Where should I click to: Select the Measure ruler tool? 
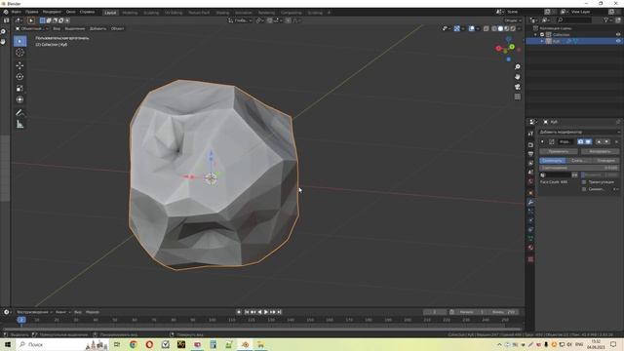click(19, 125)
